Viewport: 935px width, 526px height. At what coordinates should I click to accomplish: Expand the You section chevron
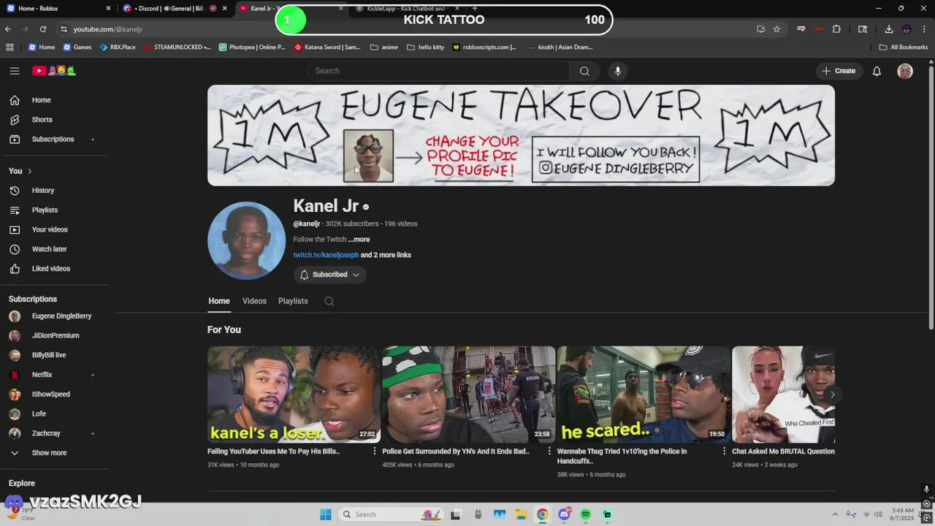(29, 171)
